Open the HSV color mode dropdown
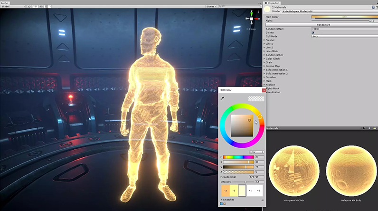 (x=256, y=152)
